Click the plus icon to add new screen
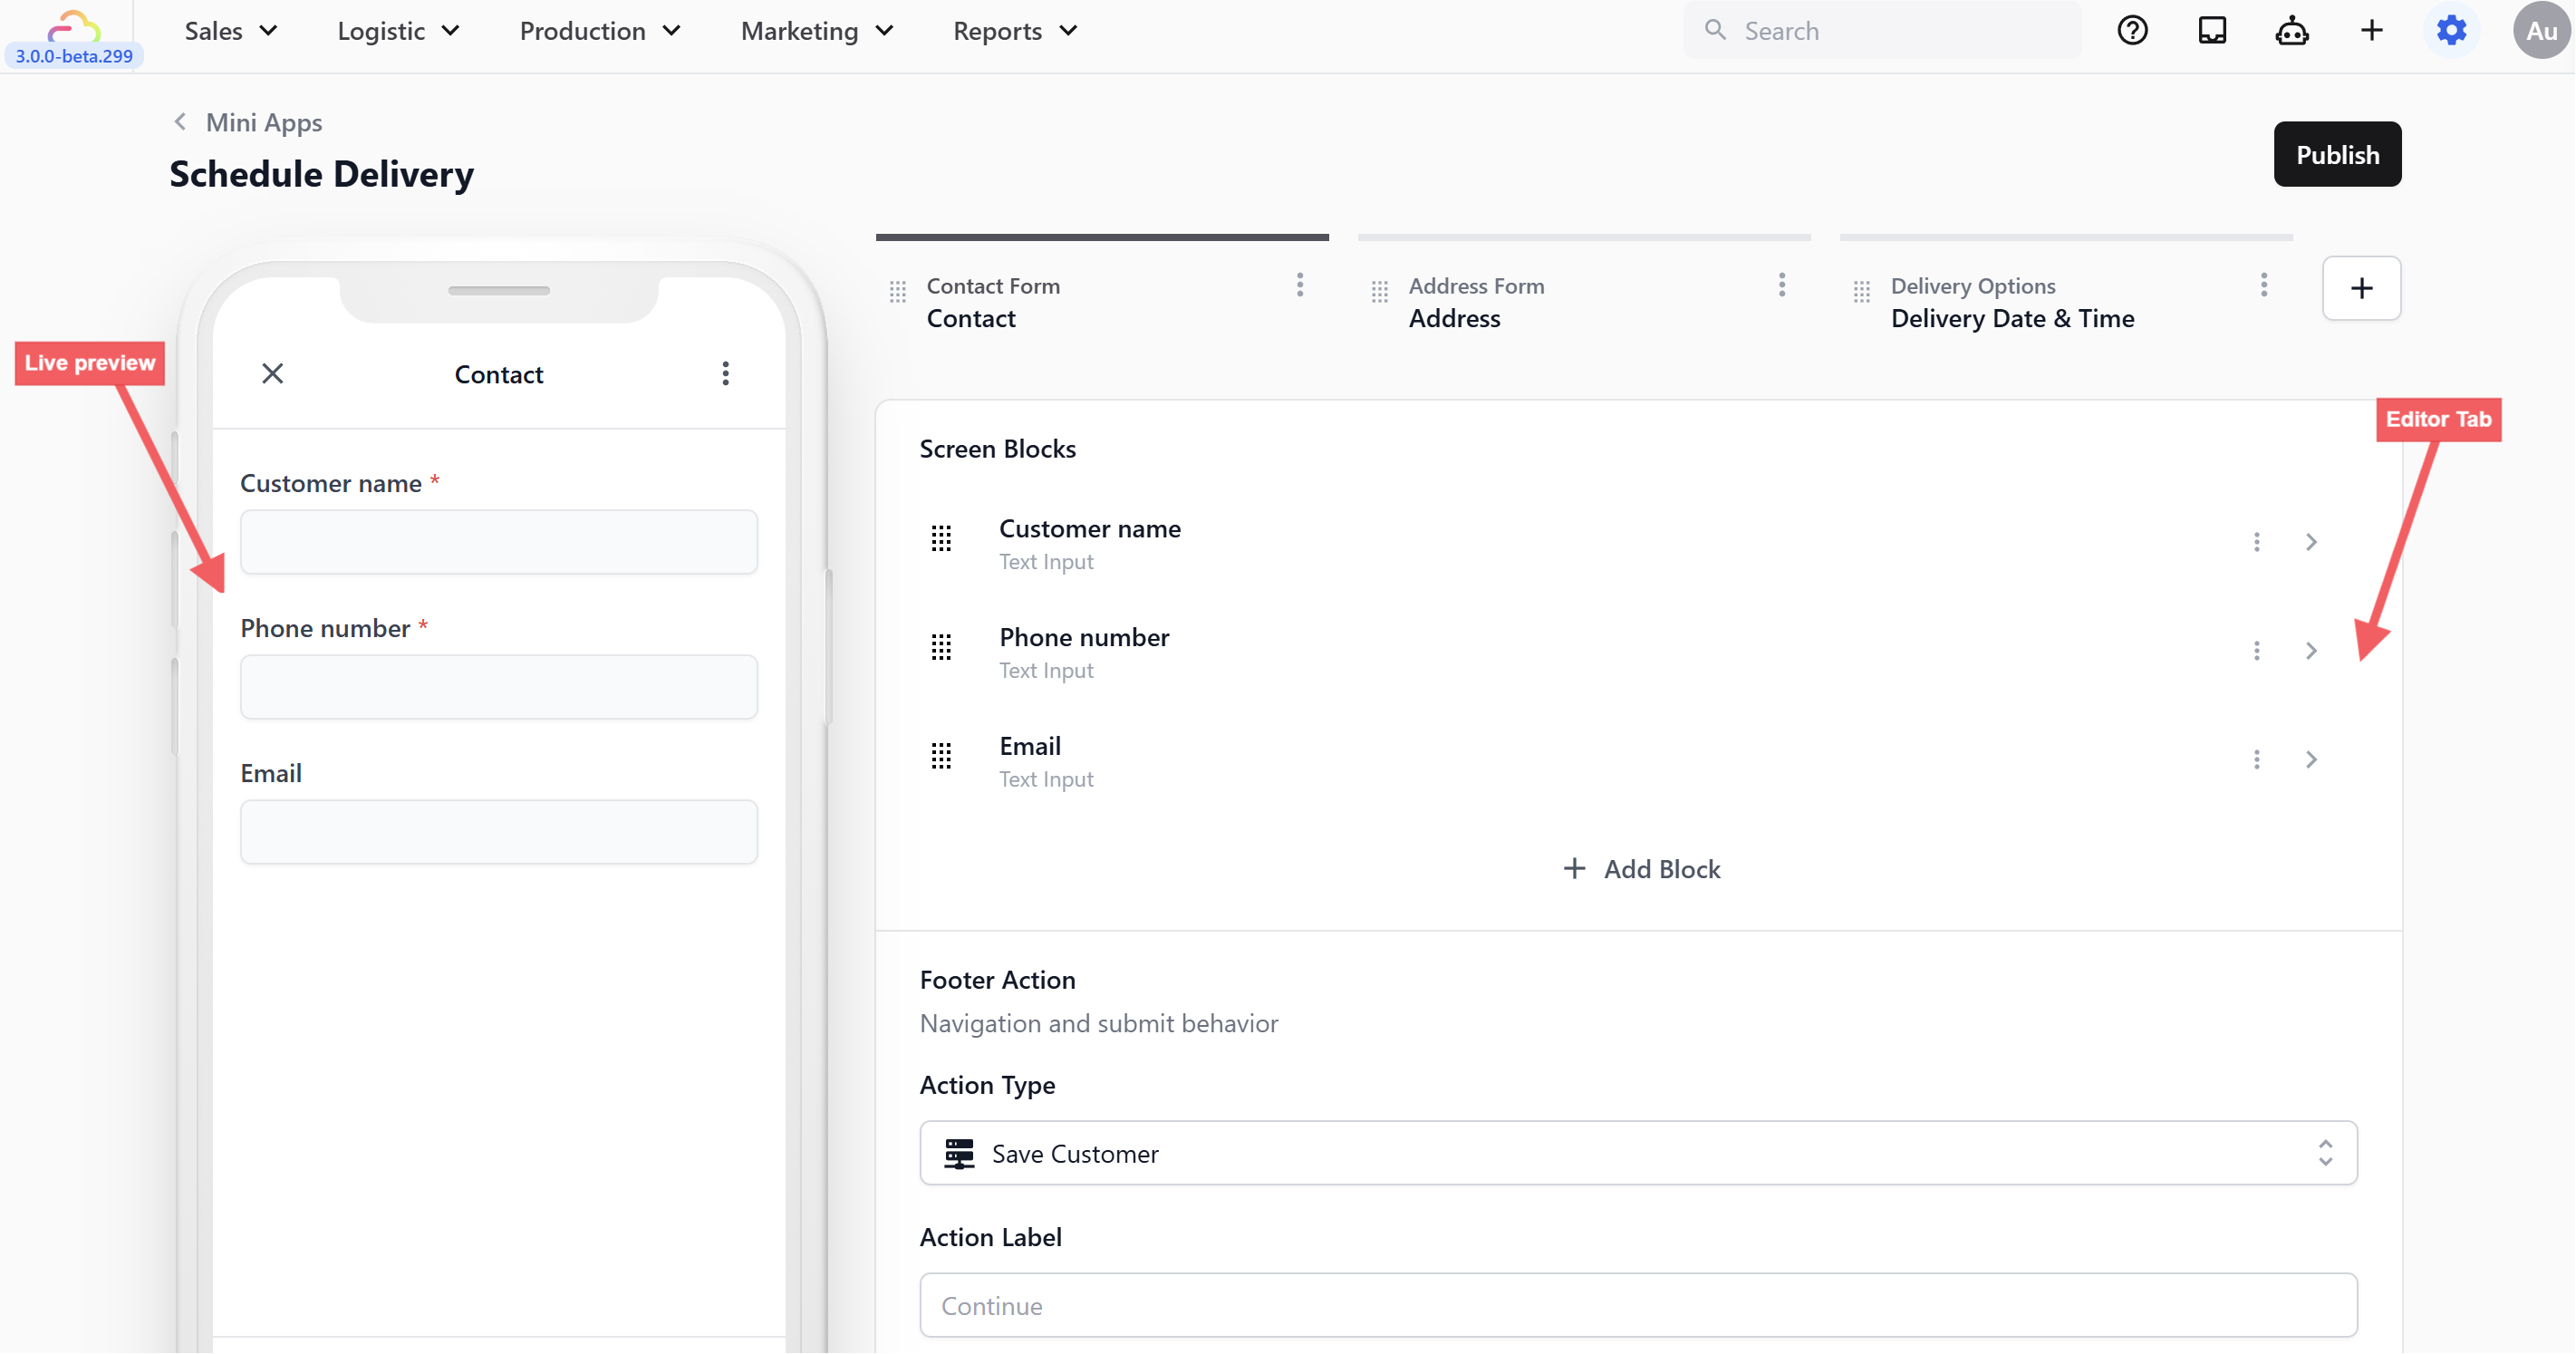Image resolution: width=2576 pixels, height=1354 pixels. point(2361,288)
